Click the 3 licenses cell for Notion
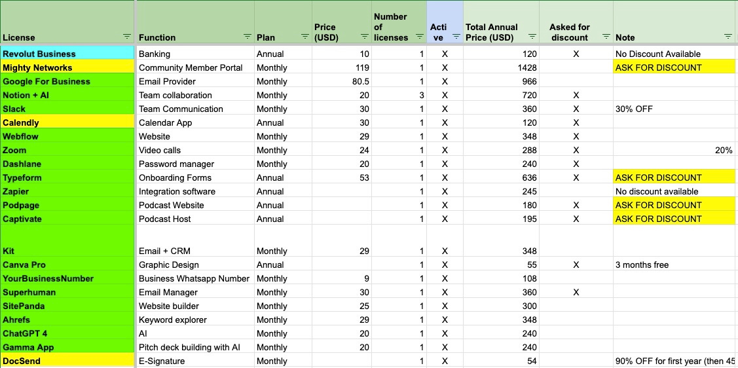This screenshot has width=738, height=368. (399, 95)
